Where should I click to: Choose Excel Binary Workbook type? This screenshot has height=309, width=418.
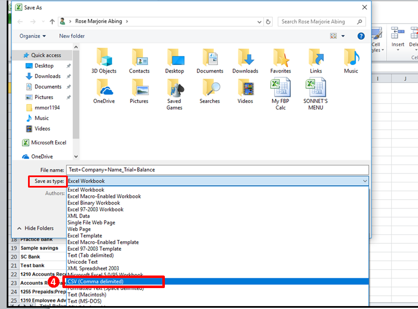click(218, 203)
